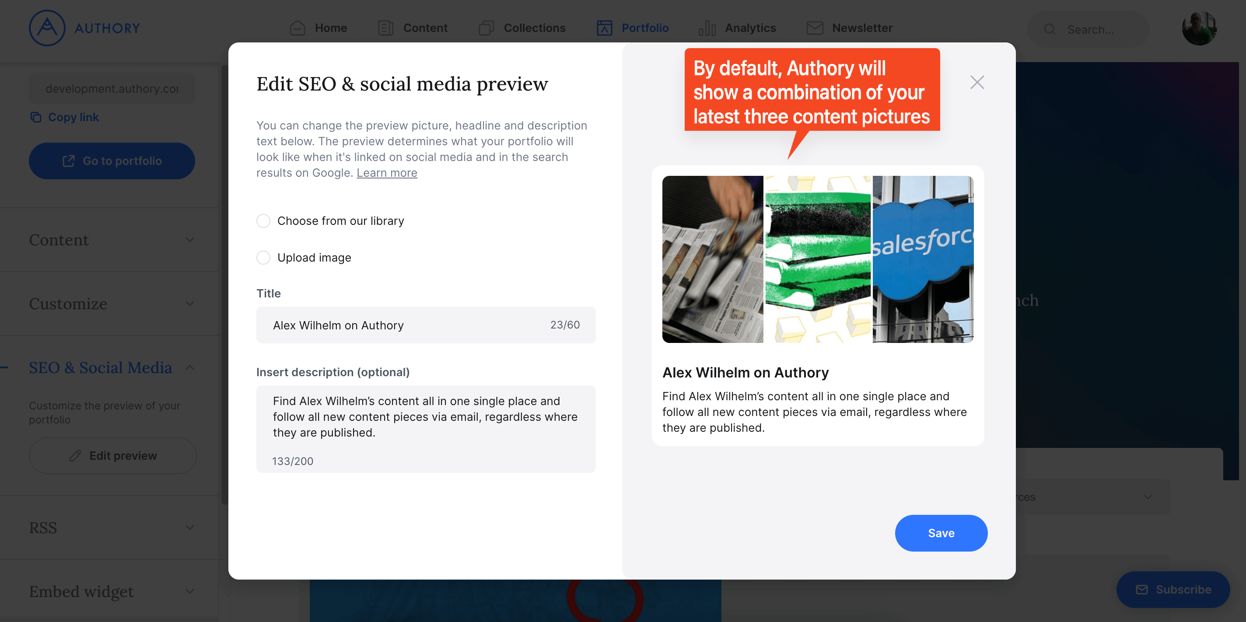Click the description text area

426,429
